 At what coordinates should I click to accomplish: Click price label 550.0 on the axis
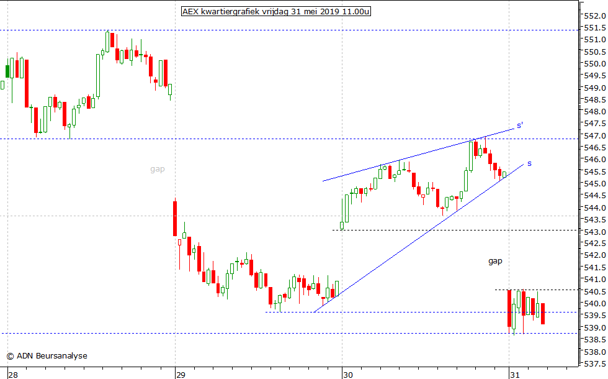point(595,63)
